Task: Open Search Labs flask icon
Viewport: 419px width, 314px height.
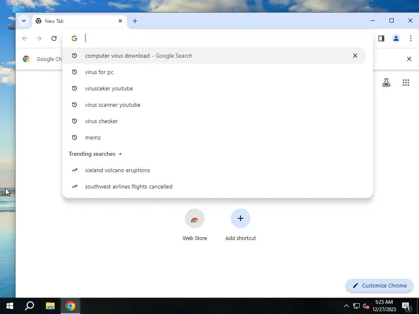Action: click(x=386, y=83)
